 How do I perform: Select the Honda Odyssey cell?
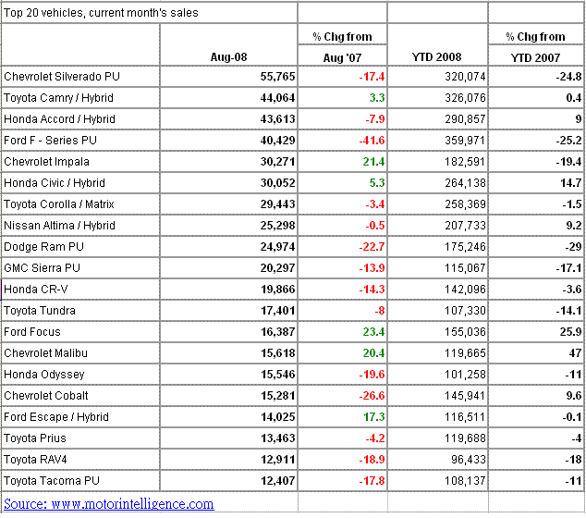click(x=80, y=375)
